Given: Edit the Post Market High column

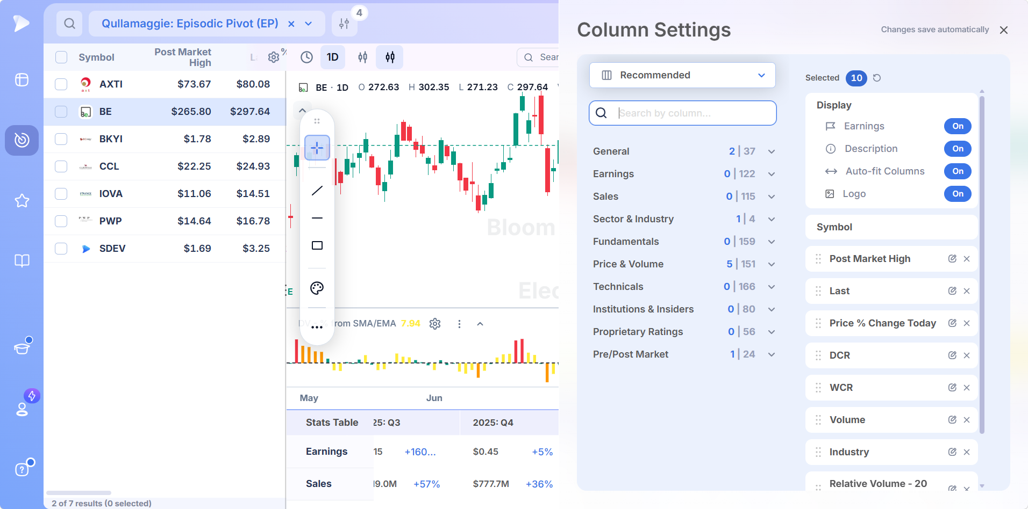Looking at the screenshot, I should pos(952,259).
